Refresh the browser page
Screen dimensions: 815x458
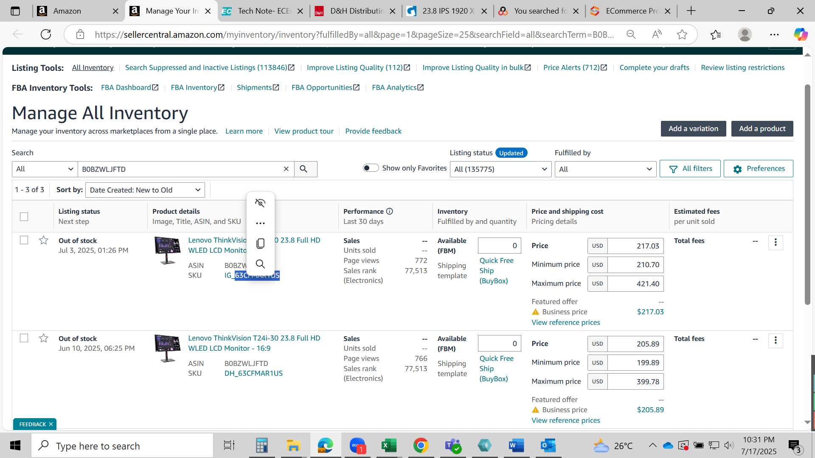46,34
